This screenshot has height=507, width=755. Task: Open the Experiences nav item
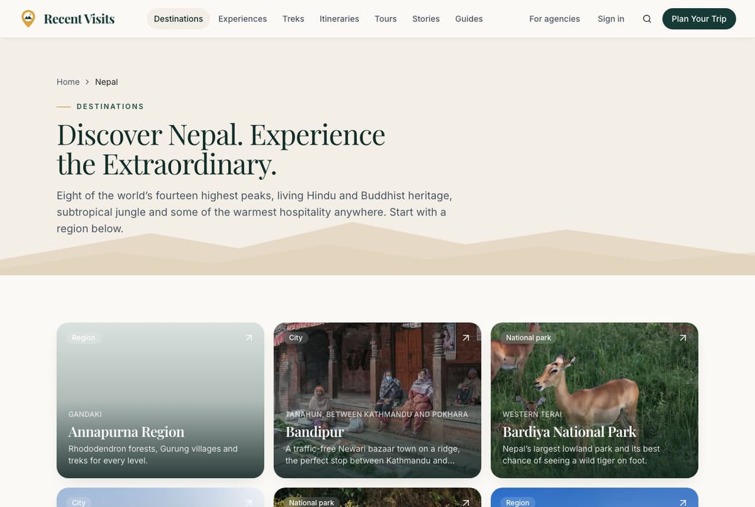242,19
